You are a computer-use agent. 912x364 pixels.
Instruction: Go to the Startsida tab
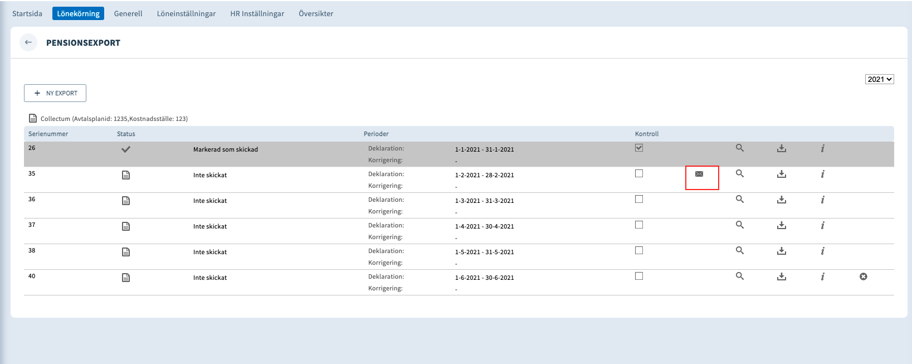pyautogui.click(x=27, y=13)
